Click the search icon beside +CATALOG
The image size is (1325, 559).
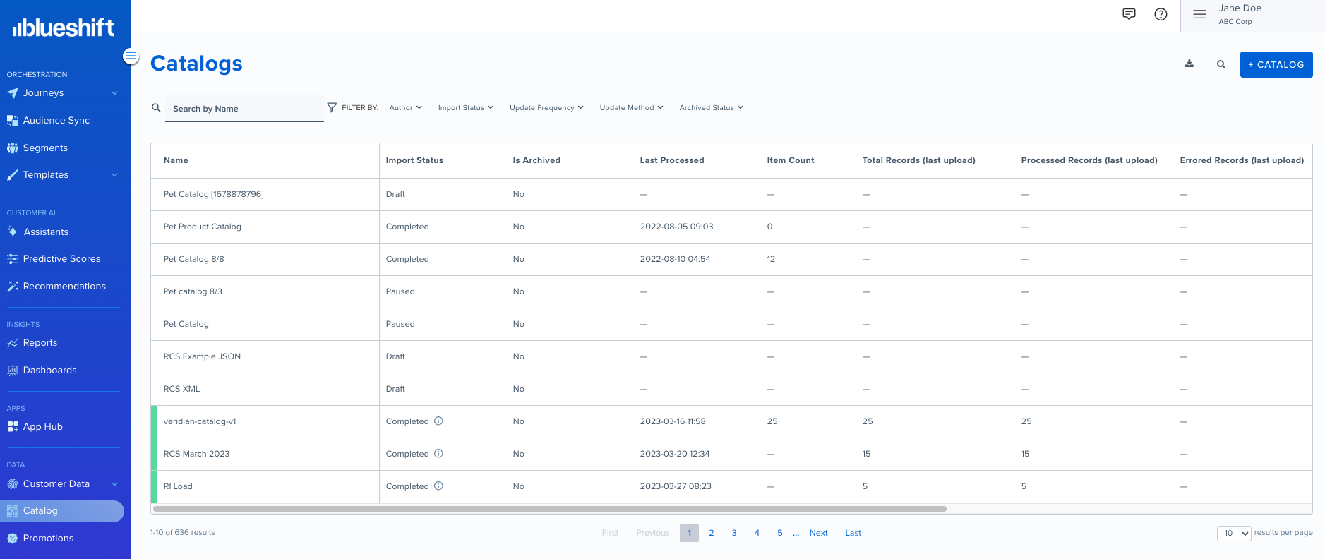[x=1221, y=64]
